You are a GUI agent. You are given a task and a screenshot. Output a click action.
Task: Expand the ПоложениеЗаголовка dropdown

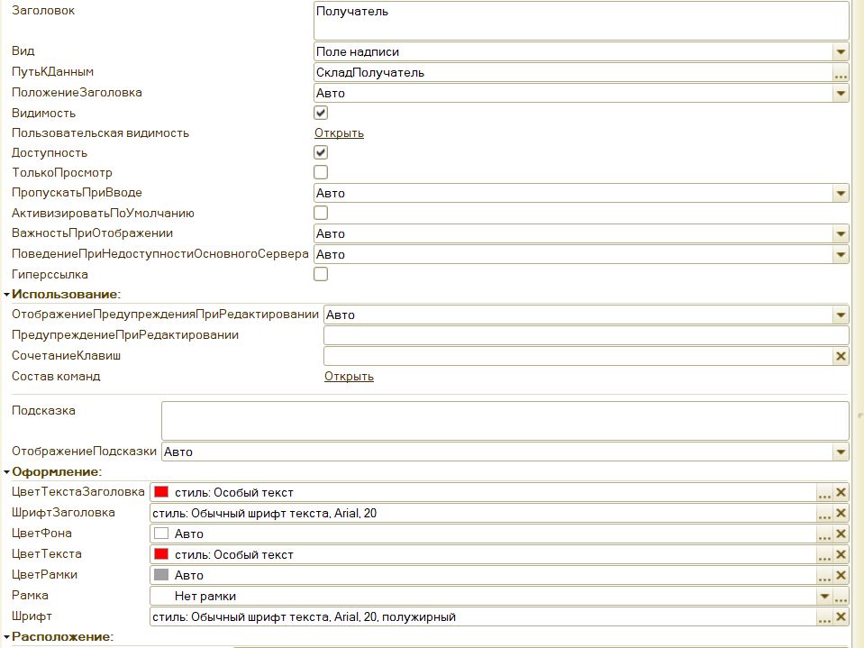coord(841,93)
